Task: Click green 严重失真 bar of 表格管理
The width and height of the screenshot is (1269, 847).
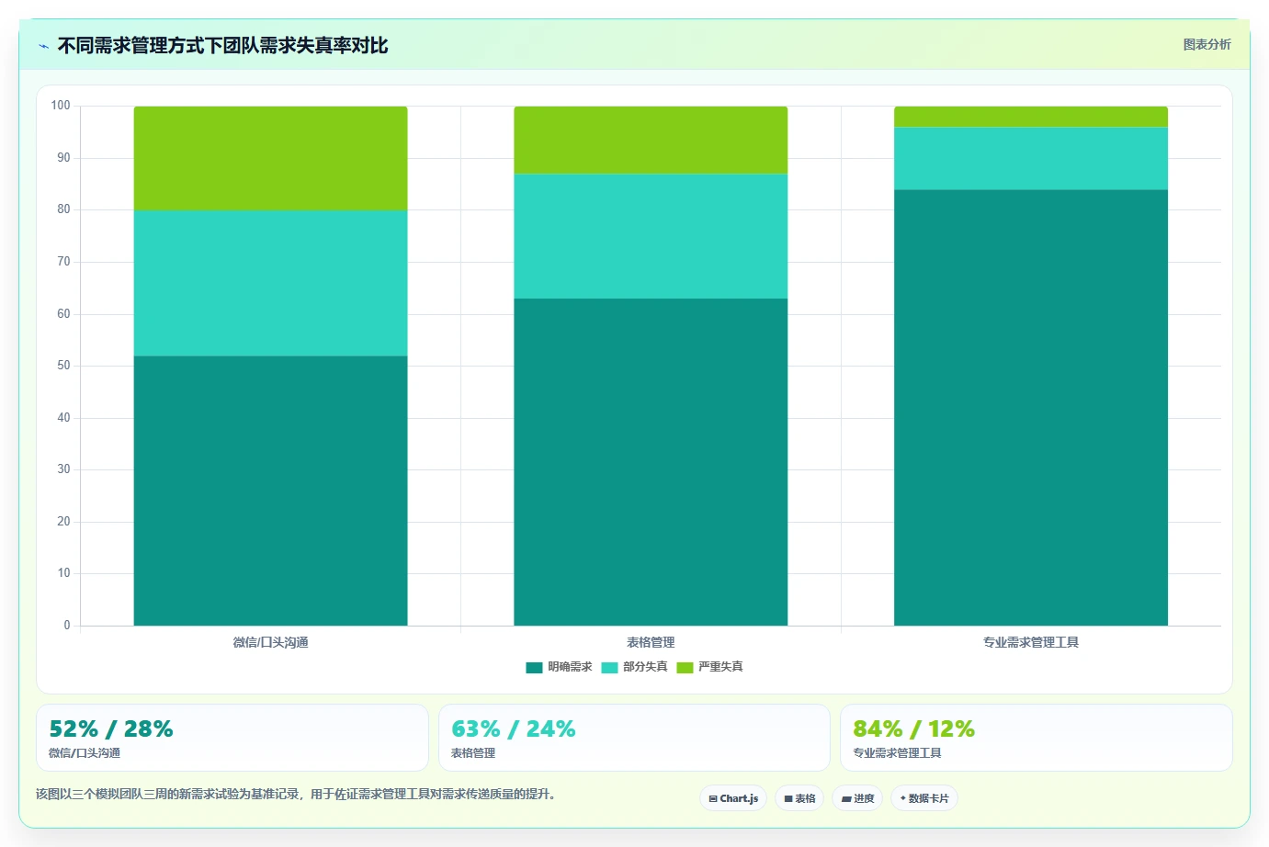Action: click(x=651, y=140)
